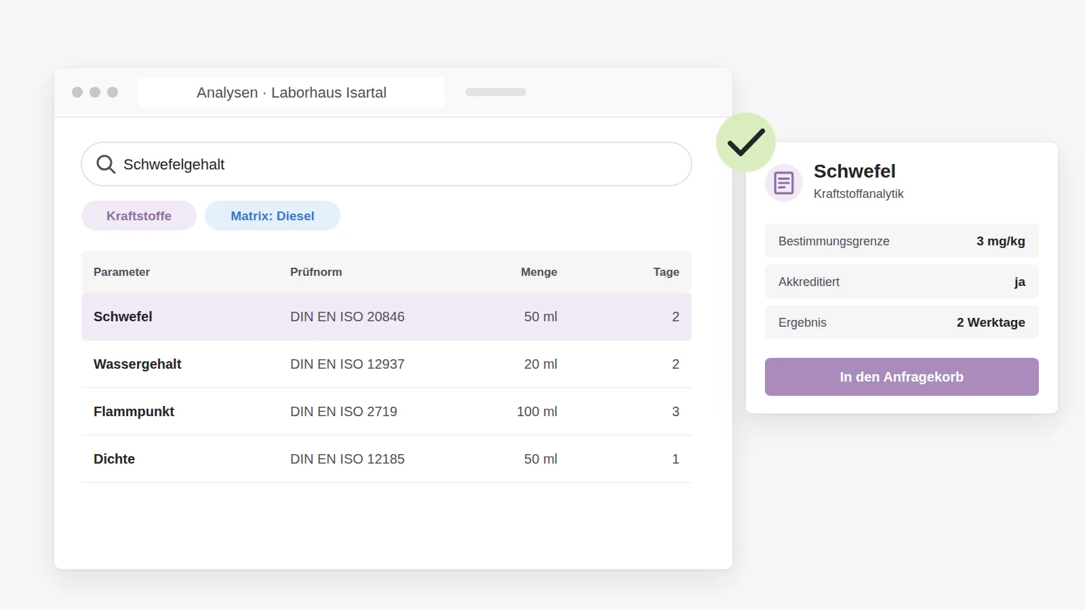The height and width of the screenshot is (610, 1085).
Task: Click DIN EN ISO 12185 cell
Action: tap(347, 459)
